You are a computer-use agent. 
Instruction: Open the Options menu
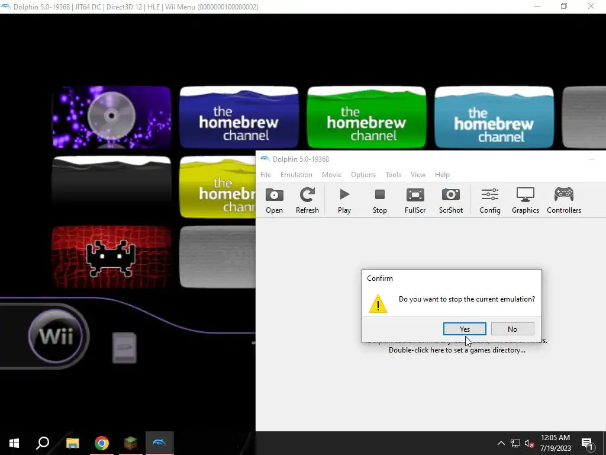click(x=363, y=175)
